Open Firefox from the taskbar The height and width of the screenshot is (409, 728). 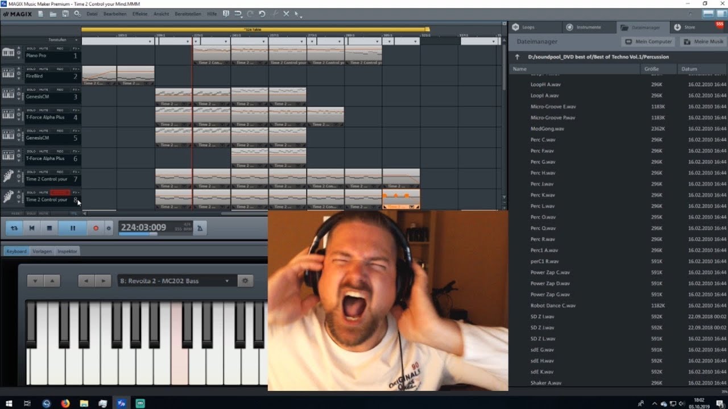click(65, 403)
